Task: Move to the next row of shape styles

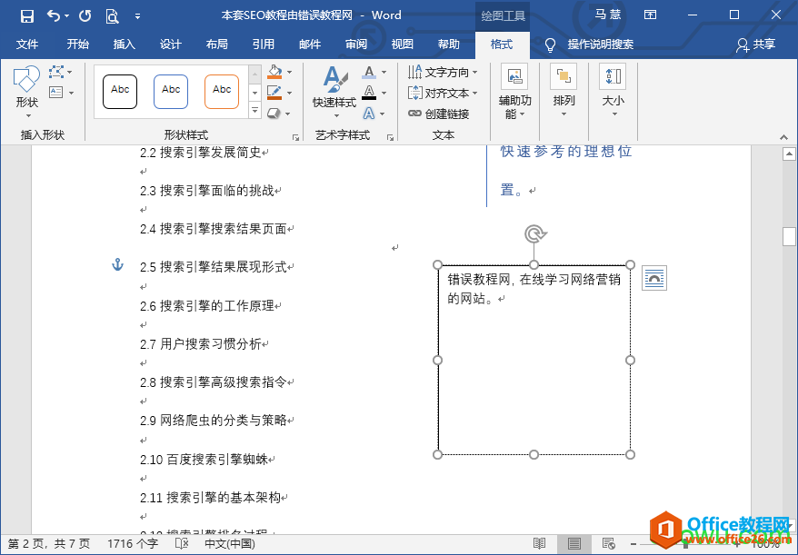Action: (255, 93)
